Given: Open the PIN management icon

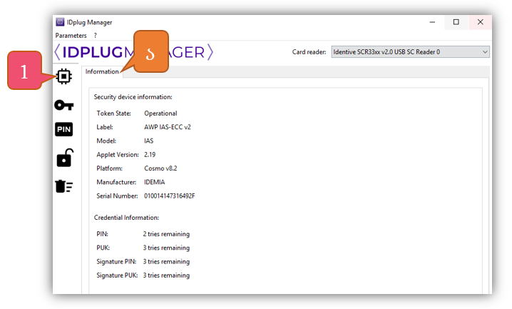Looking at the screenshot, I should [x=63, y=129].
